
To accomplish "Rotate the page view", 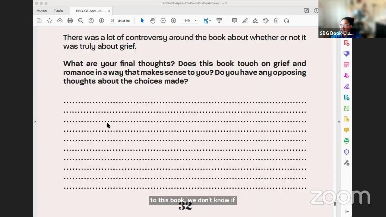I will pyautogui.click(x=286, y=20).
